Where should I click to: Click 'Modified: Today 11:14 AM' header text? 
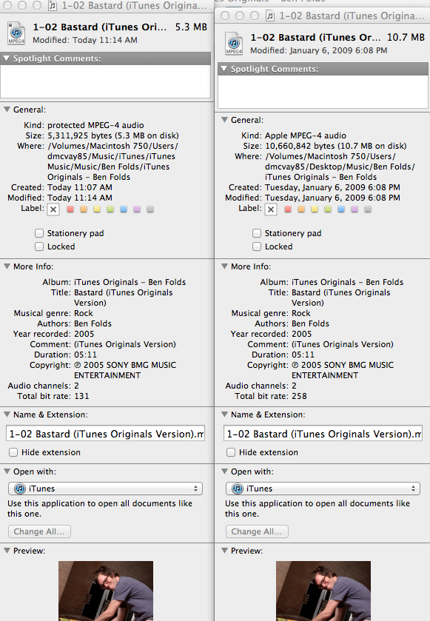pyautogui.click(x=85, y=40)
